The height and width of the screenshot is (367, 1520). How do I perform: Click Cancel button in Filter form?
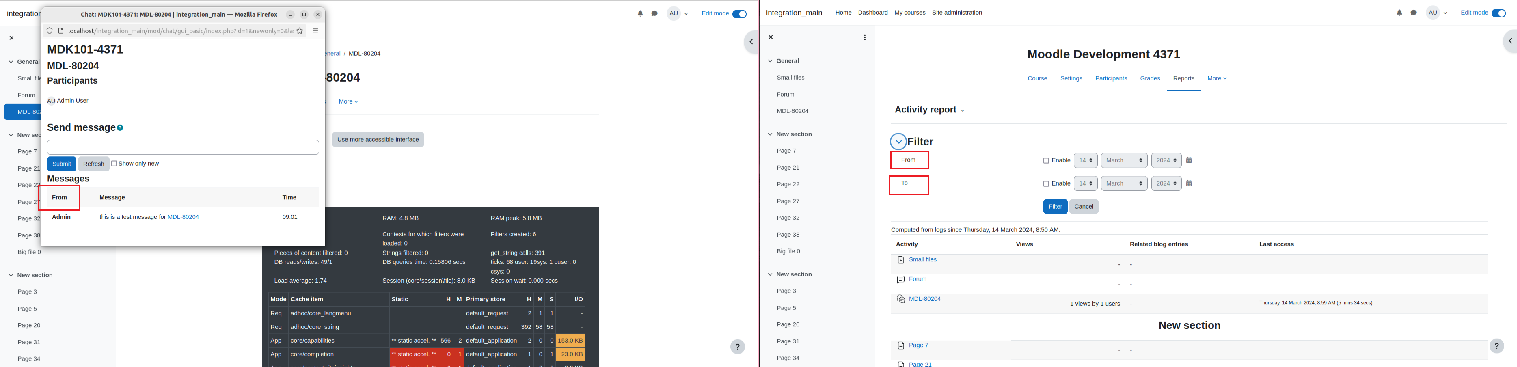(1084, 207)
